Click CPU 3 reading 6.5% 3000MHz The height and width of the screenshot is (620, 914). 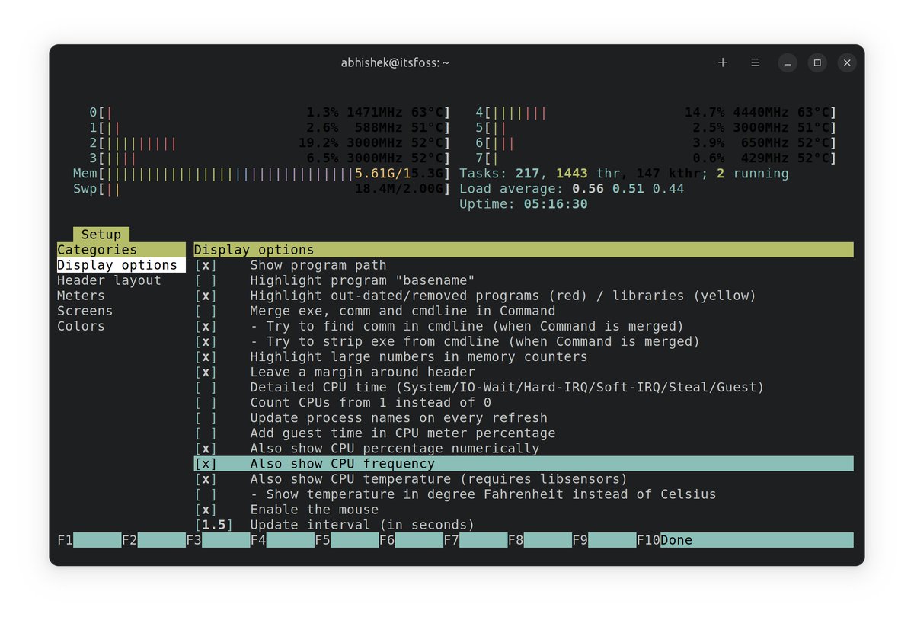pos(355,158)
